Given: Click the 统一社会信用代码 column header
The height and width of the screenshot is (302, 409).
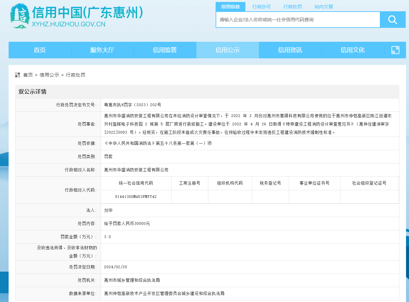Looking at the screenshot, I should coord(136,183).
